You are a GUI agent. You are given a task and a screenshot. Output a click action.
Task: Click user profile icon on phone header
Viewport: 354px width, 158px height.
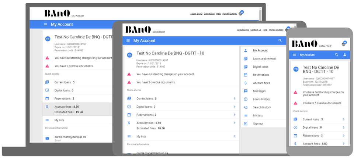[345, 55]
